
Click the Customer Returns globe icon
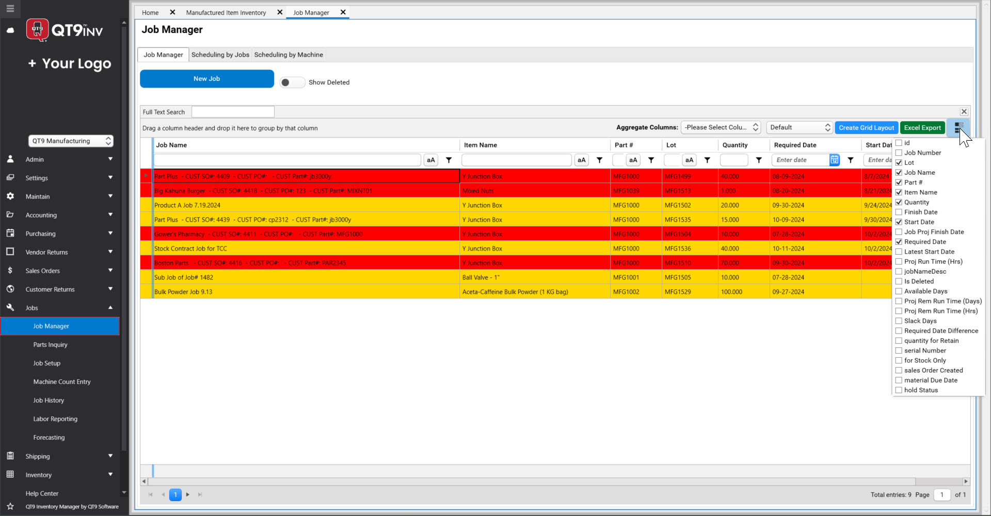click(10, 289)
